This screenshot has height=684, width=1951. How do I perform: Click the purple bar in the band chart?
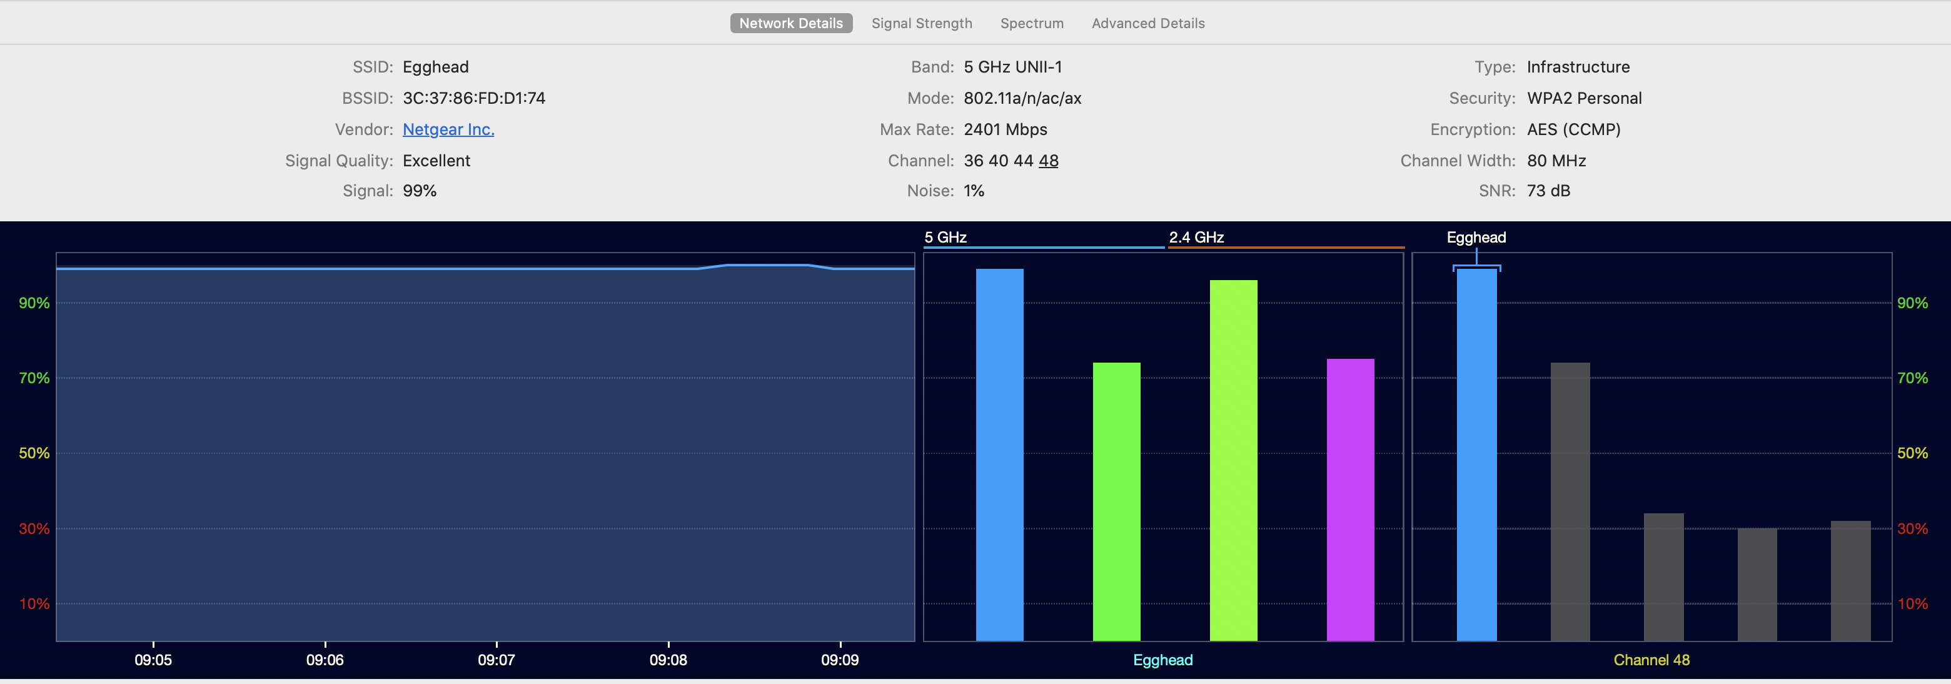[x=1349, y=500]
